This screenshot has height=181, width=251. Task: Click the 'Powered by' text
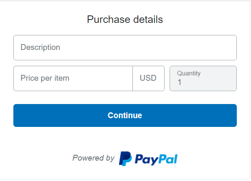pyautogui.click(x=94, y=158)
